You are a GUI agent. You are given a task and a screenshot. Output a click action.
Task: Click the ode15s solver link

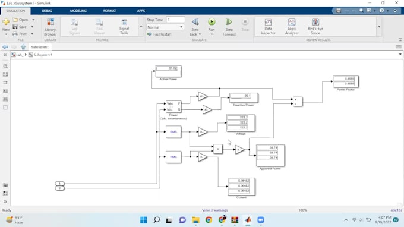tap(396, 210)
